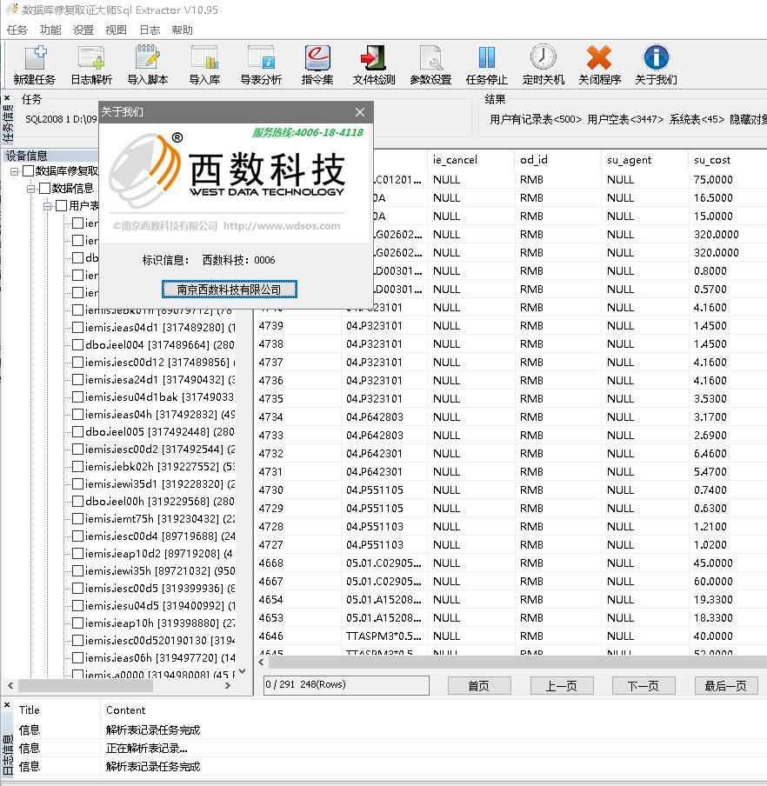
Task: Close the 任务信息 side panel
Action: point(7,98)
